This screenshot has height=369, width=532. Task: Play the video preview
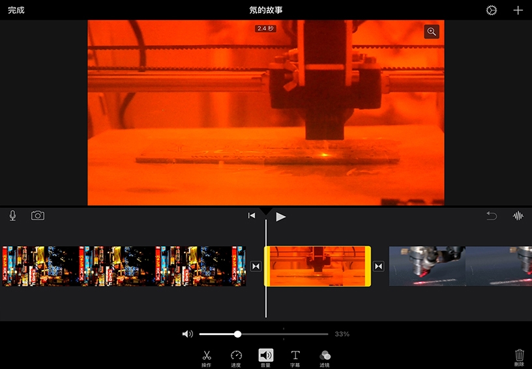pyautogui.click(x=281, y=217)
